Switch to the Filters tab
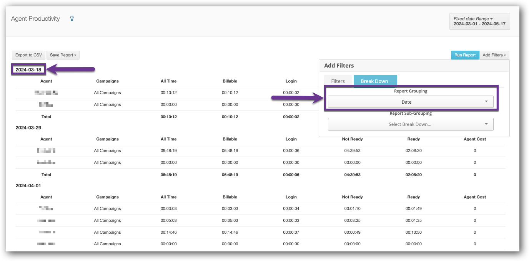This screenshot has height=261, width=529. (338, 81)
